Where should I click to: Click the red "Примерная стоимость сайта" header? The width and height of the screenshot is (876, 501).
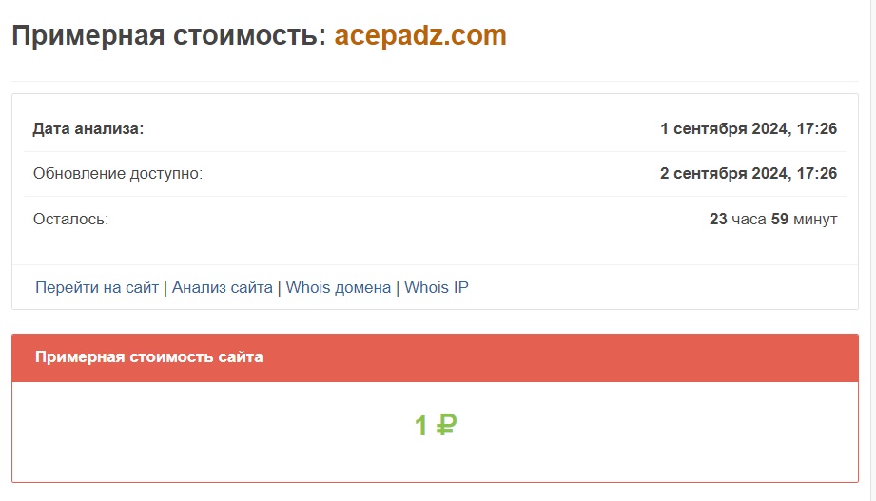point(149,357)
